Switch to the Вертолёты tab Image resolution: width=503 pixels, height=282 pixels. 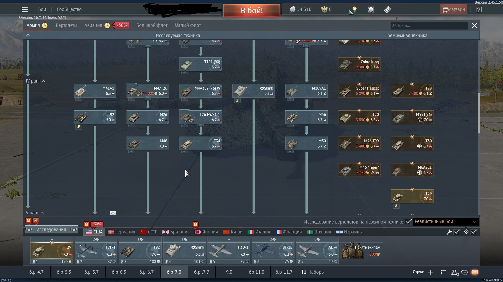coord(66,25)
